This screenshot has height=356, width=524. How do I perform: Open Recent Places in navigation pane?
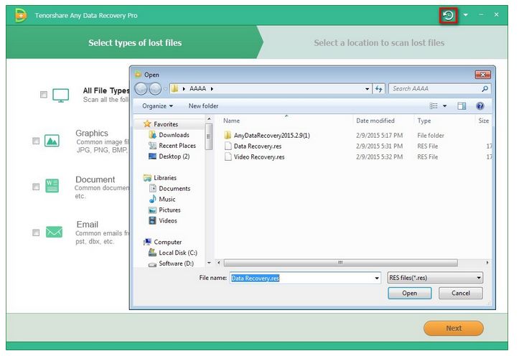(172, 146)
